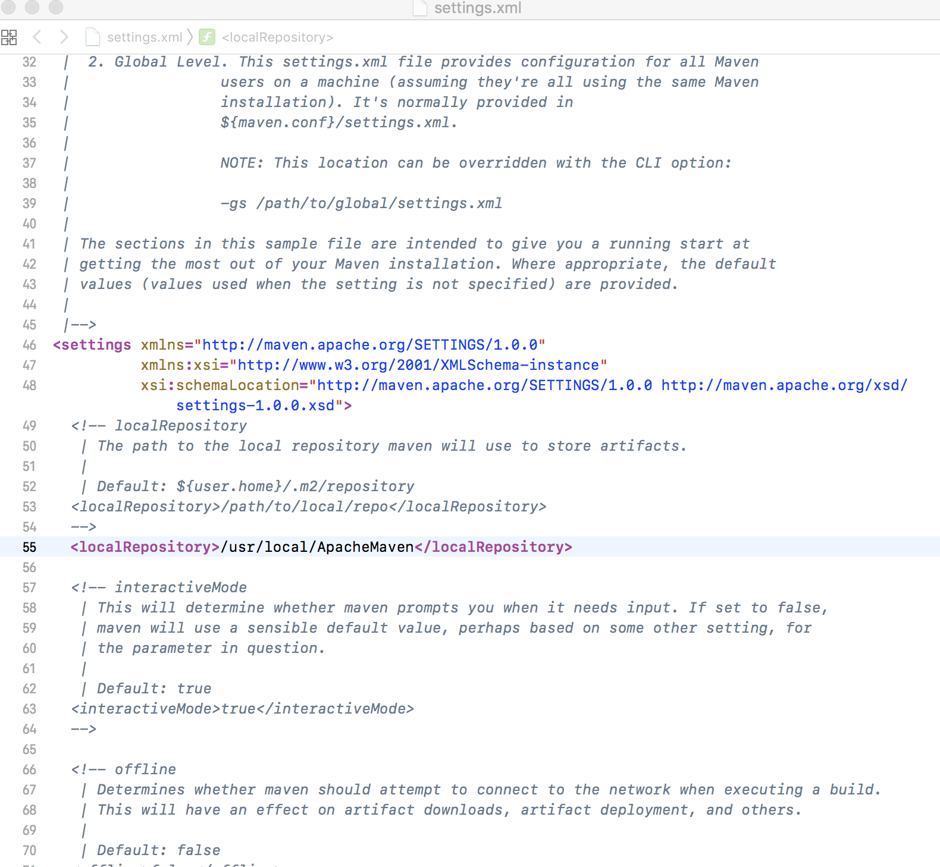Image resolution: width=940 pixels, height=867 pixels.
Task: Open the <localRepository> jump bar segment
Action: [277, 37]
